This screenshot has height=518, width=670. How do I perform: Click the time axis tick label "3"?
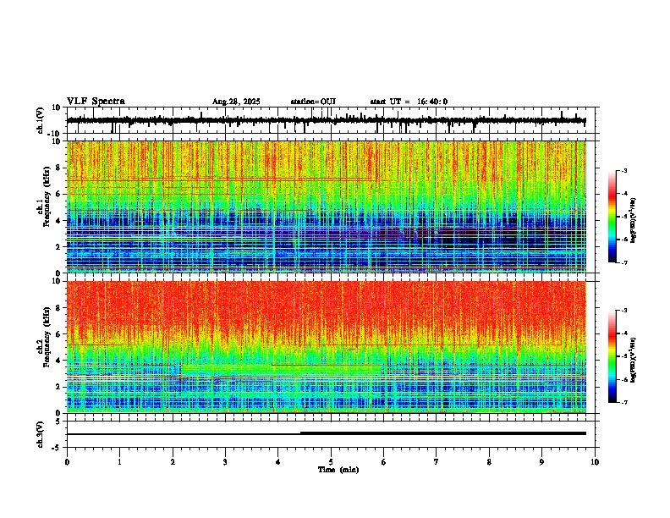(225, 462)
